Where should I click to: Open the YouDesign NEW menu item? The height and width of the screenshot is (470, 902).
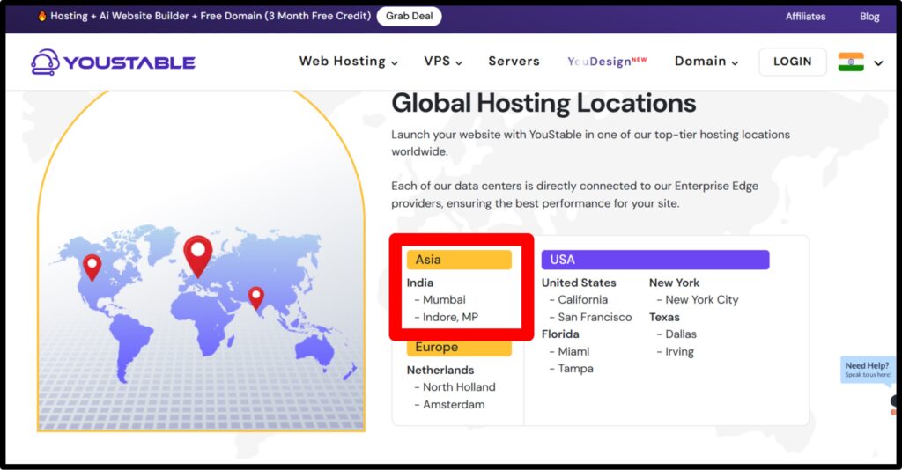tap(607, 62)
